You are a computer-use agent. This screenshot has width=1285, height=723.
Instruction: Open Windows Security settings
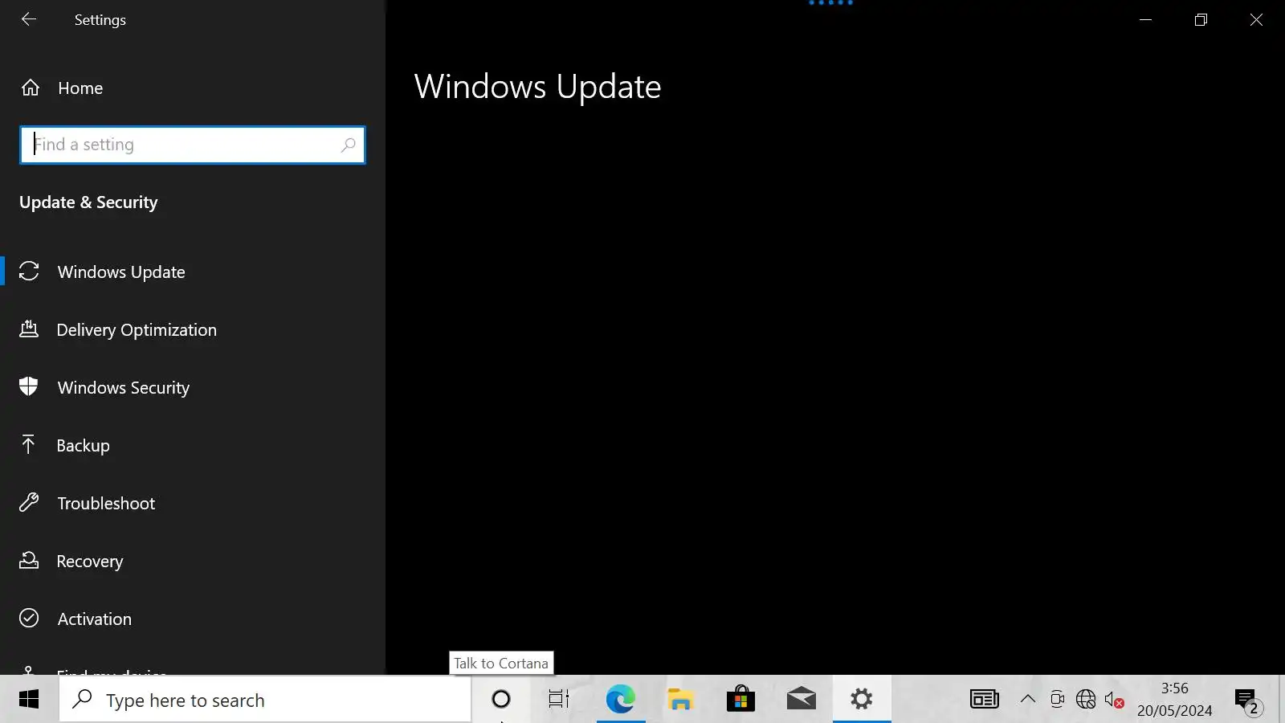[193, 388]
